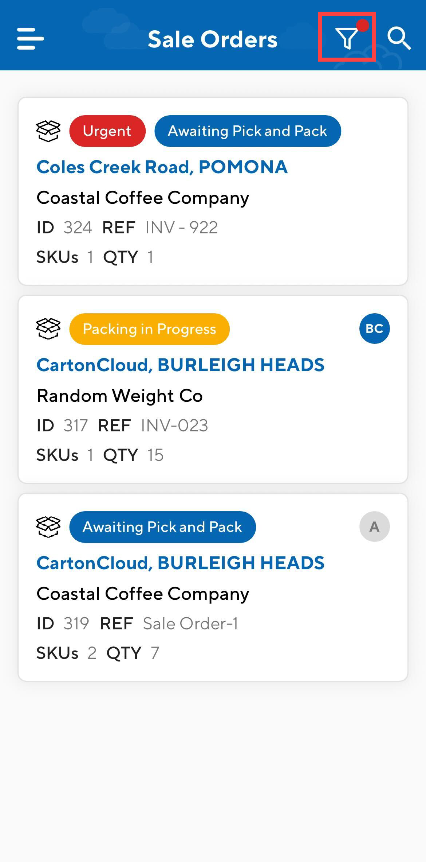Open the hamburger navigation menu

point(31,38)
